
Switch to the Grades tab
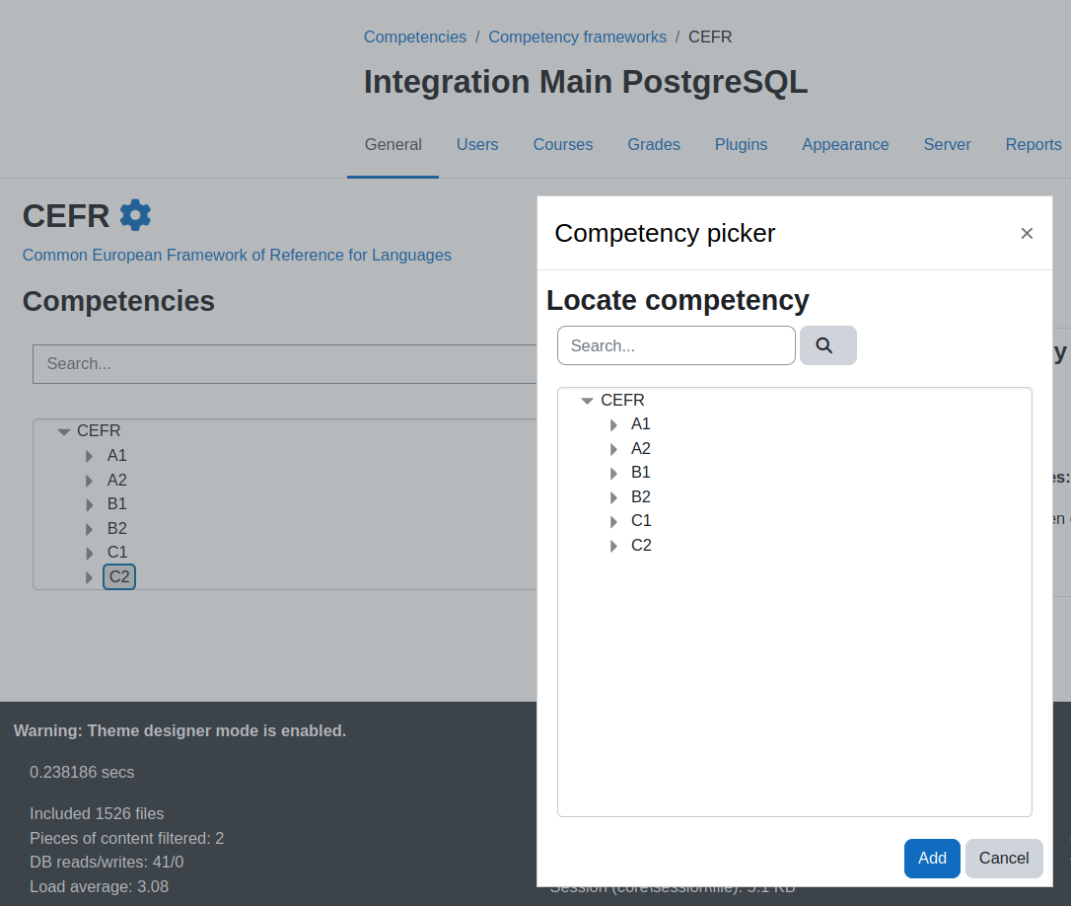[x=654, y=145]
